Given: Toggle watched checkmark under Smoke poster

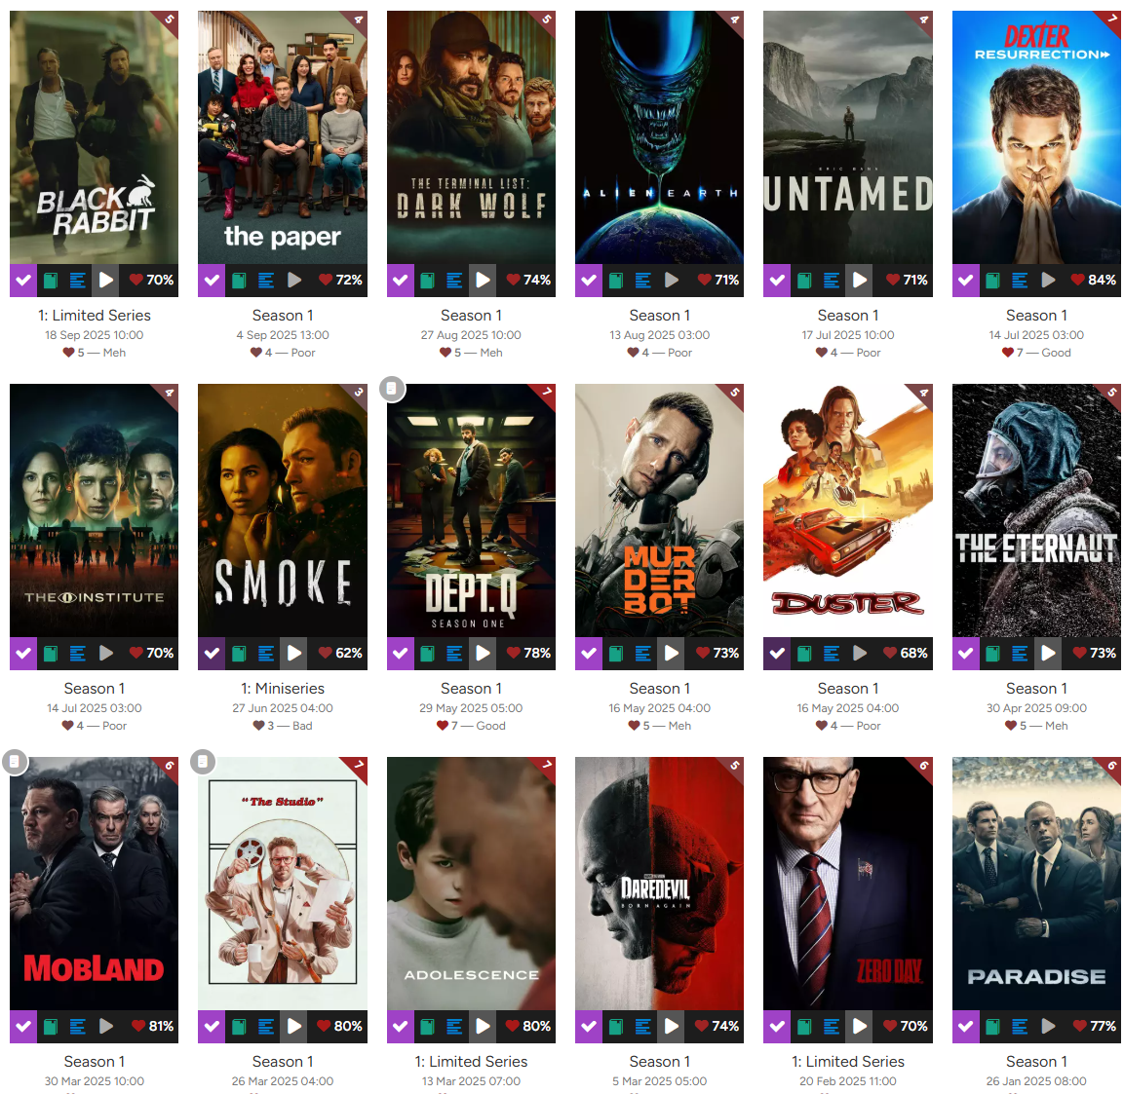Looking at the screenshot, I should coord(212,654).
